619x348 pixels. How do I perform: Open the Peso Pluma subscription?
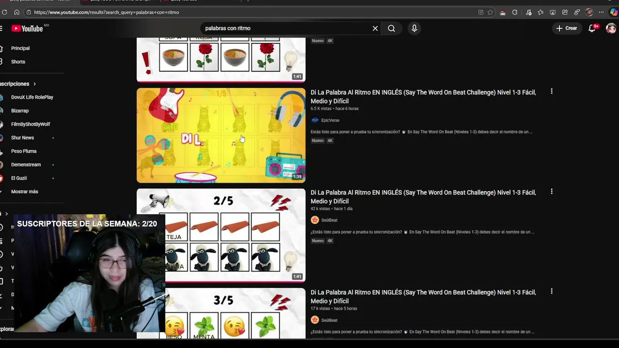tap(24, 151)
